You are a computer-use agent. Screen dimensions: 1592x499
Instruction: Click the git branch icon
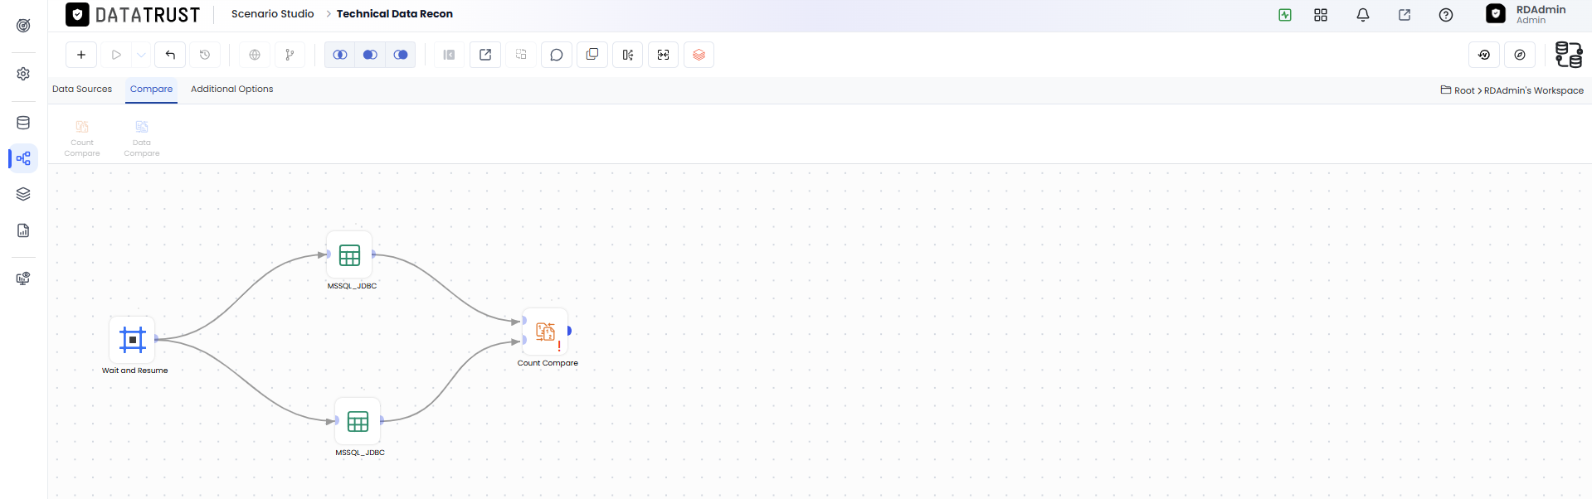(x=290, y=55)
